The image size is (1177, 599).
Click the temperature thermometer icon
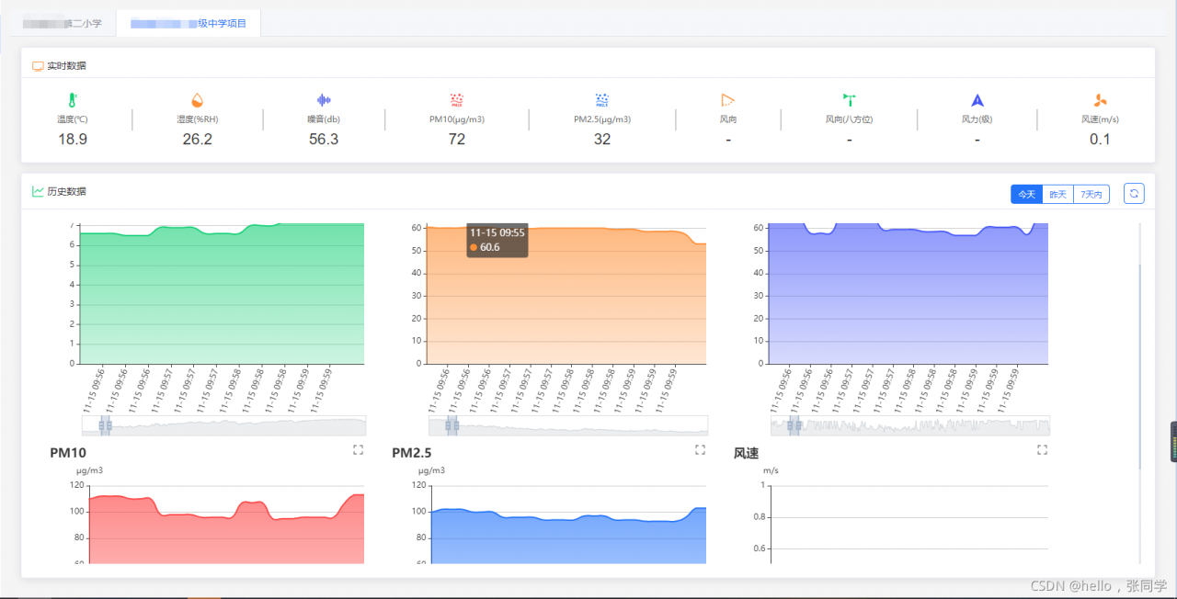[72, 100]
